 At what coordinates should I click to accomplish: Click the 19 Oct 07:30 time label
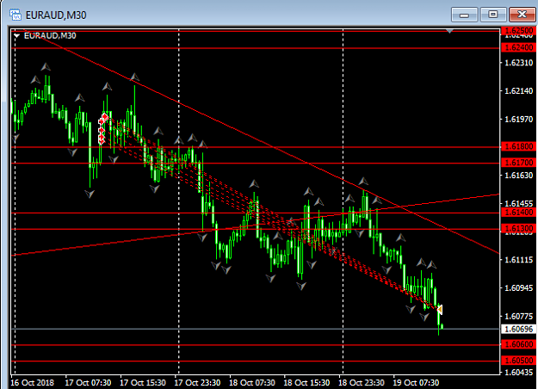click(x=416, y=382)
